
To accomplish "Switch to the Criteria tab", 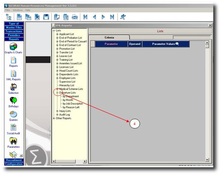I will [x=109, y=38].
